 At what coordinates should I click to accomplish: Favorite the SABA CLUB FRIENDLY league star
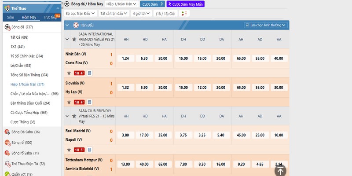click(74, 116)
